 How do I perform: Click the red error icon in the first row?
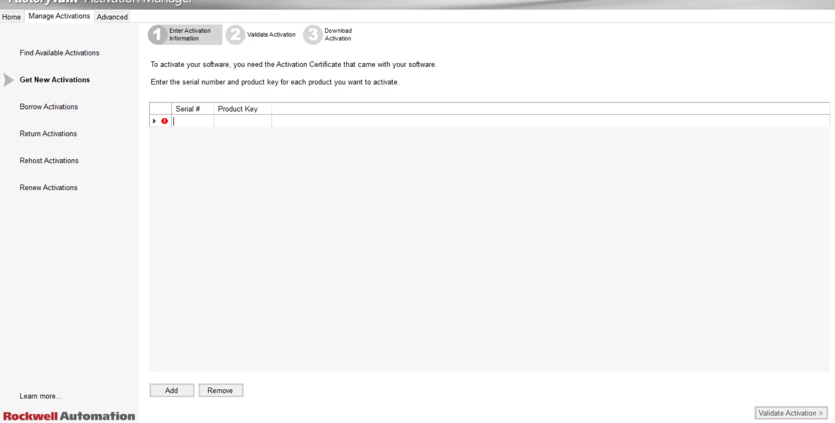[165, 121]
